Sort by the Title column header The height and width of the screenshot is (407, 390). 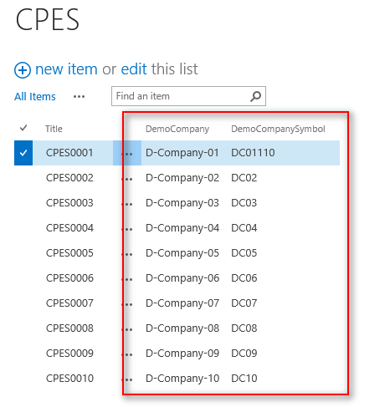pyautogui.click(x=54, y=129)
